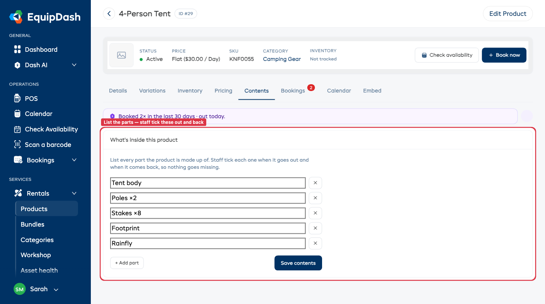The width and height of the screenshot is (545, 304).
Task: Remove the Poles ×2 part
Action: point(315,198)
